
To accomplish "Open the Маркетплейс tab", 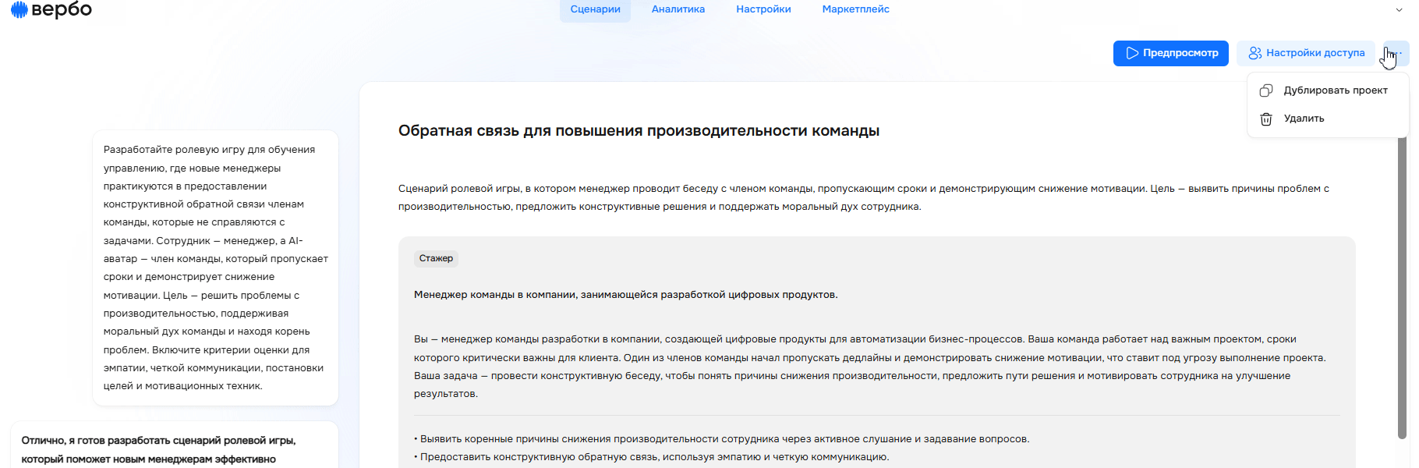I will click(x=855, y=9).
